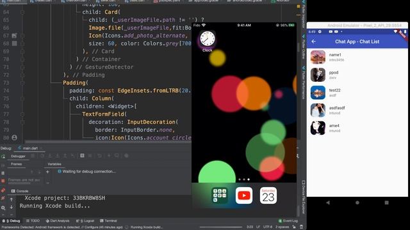Click the status bar progress bar
This screenshot has height=230, width=410.
pos(221,227)
